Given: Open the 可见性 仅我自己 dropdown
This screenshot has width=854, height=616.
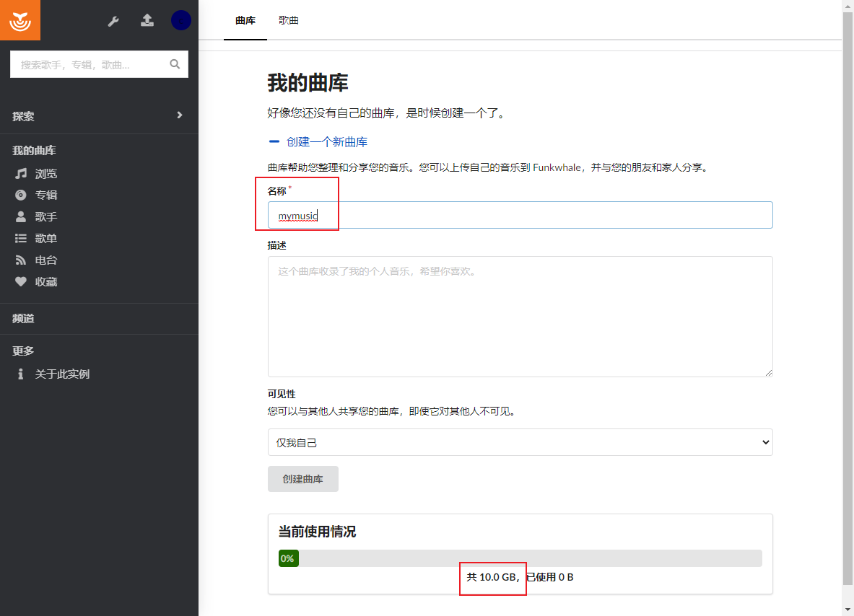Looking at the screenshot, I should [x=520, y=442].
